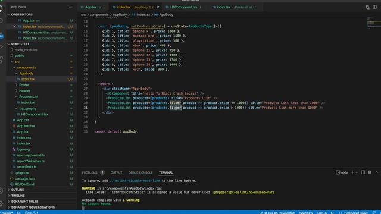Split the terminal pane
This screenshot has height=214, width=381.
363,172
